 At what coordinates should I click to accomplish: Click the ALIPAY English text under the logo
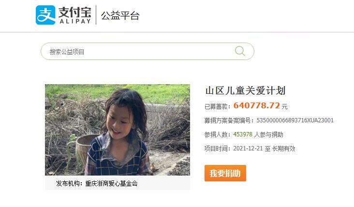[75, 21]
